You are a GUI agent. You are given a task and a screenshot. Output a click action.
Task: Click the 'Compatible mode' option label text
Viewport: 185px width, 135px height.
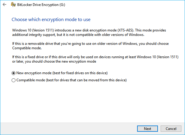pos(71,80)
